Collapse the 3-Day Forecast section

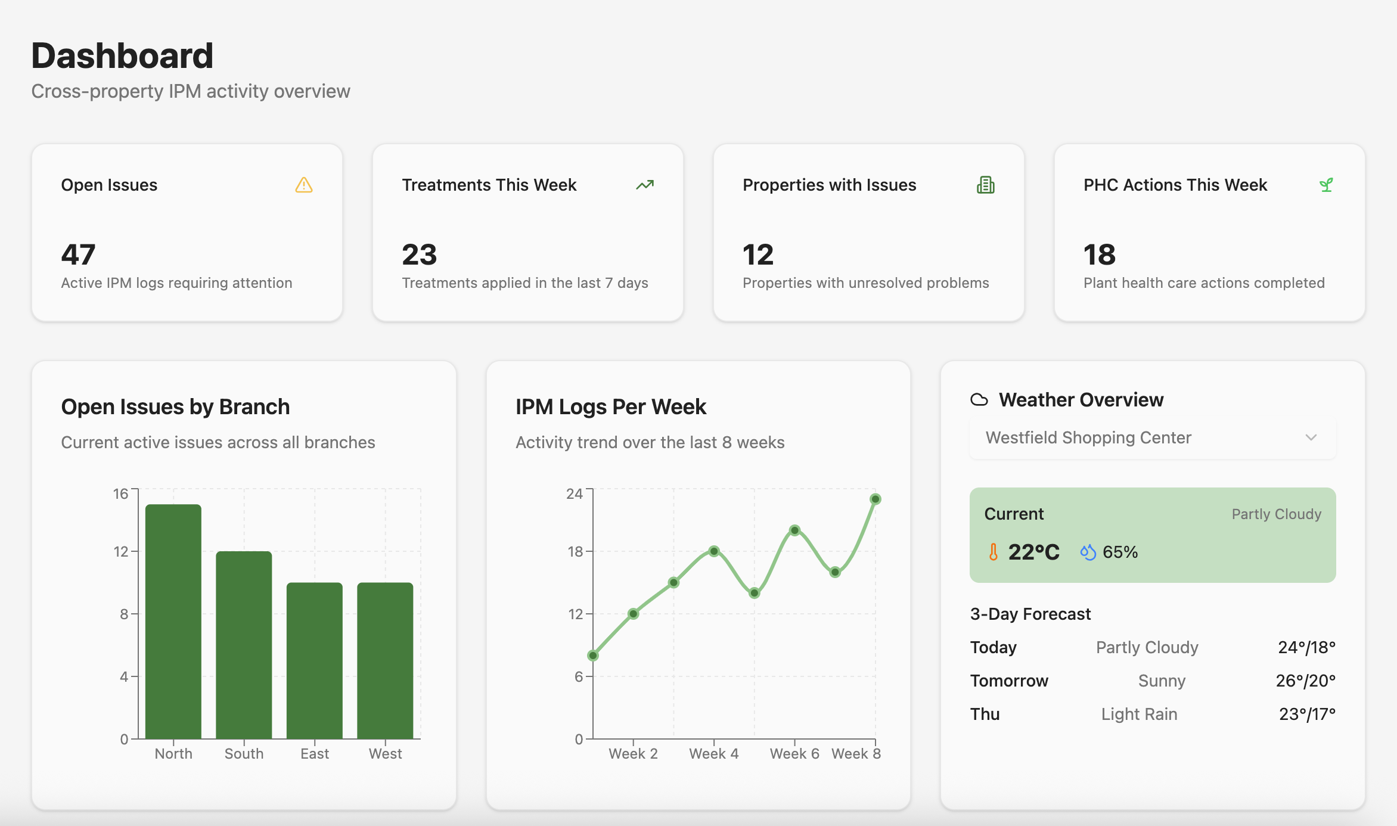click(1030, 613)
